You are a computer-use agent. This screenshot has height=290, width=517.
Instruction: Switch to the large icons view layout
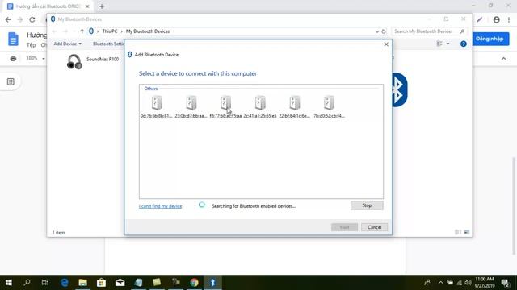click(466, 232)
